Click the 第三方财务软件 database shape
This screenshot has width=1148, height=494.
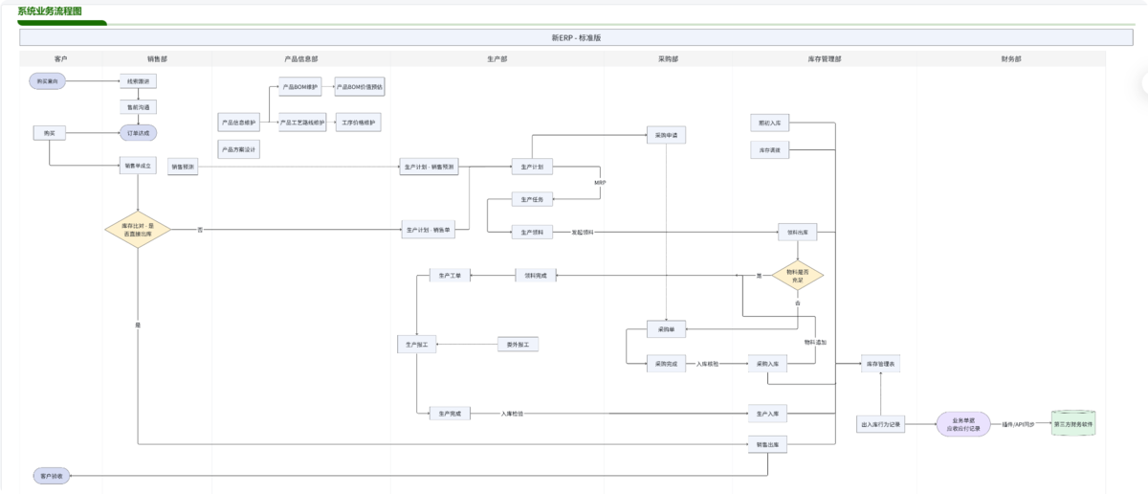[x=1073, y=423]
